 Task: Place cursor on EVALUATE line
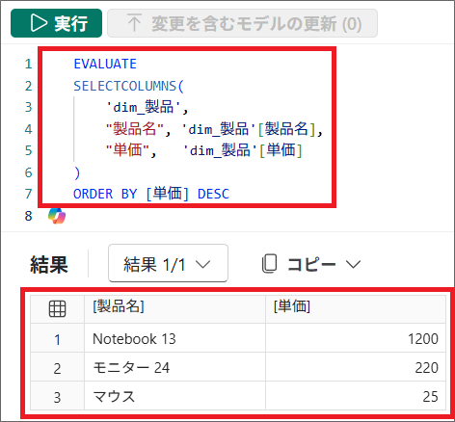(x=105, y=64)
